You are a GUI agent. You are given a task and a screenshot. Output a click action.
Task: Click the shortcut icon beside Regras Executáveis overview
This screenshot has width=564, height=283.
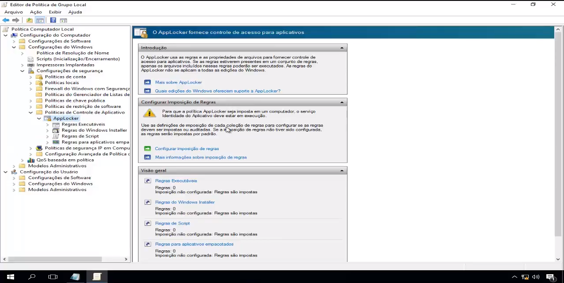(x=148, y=181)
